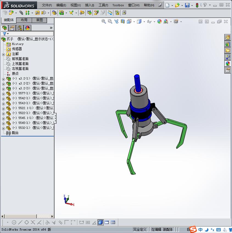Toggle Sogou Chinese/English input mode
This screenshot has width=232, height=233.
(200, 230)
